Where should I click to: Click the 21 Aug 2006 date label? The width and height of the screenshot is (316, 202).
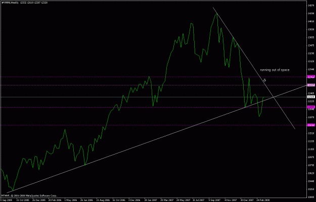click(x=103, y=200)
